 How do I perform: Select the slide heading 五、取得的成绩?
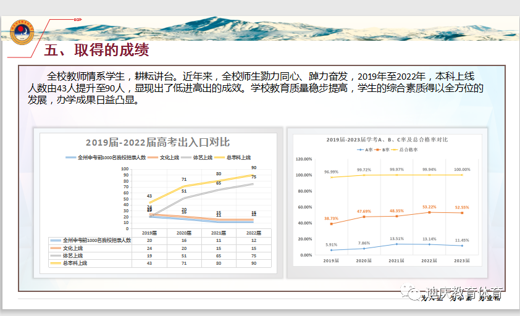coord(96,50)
